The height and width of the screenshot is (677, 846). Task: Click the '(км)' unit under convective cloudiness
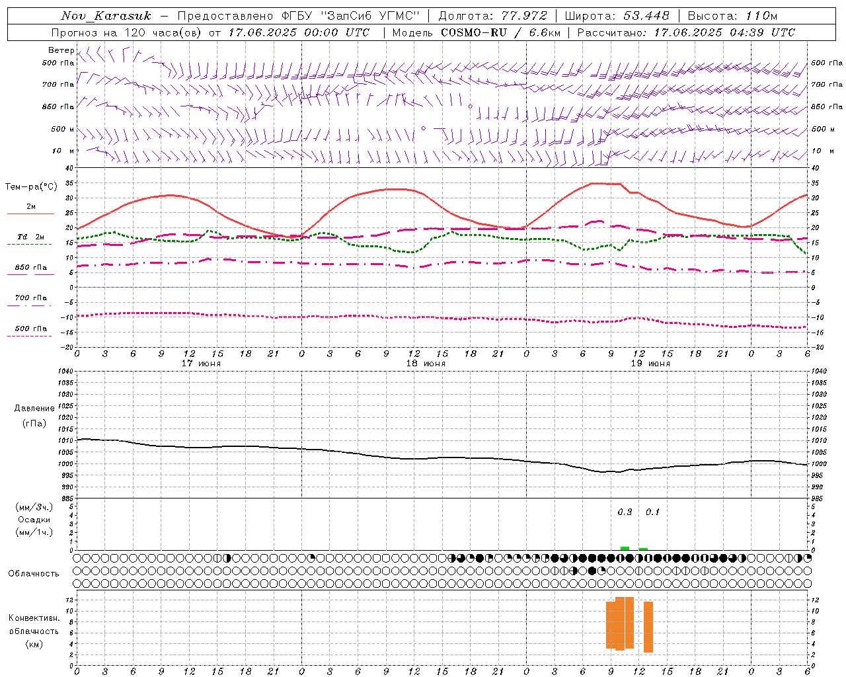[34, 644]
